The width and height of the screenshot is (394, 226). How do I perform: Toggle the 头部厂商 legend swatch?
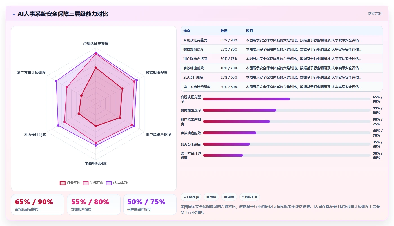[86, 183]
